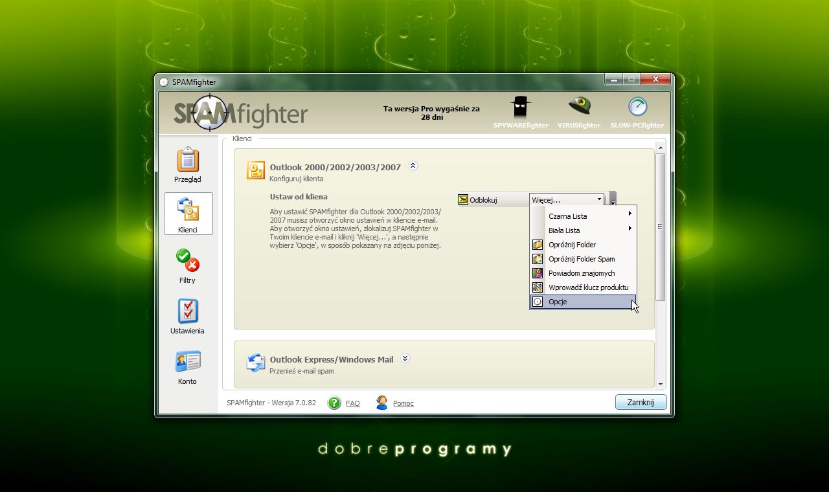829x492 pixels.
Task: Click the scrollbar down arrow
Action: coord(661,384)
